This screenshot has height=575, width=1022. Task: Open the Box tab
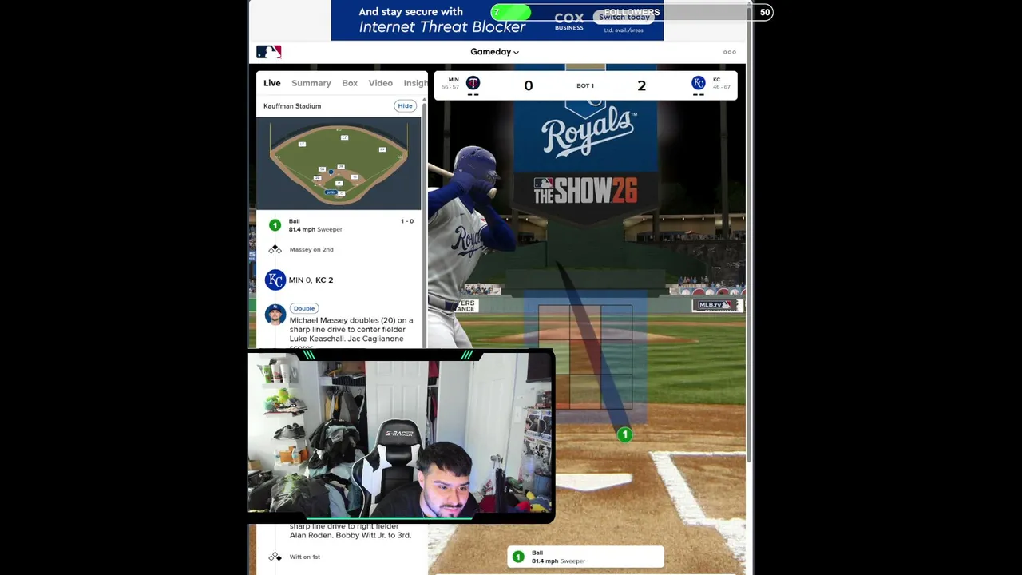tap(350, 83)
